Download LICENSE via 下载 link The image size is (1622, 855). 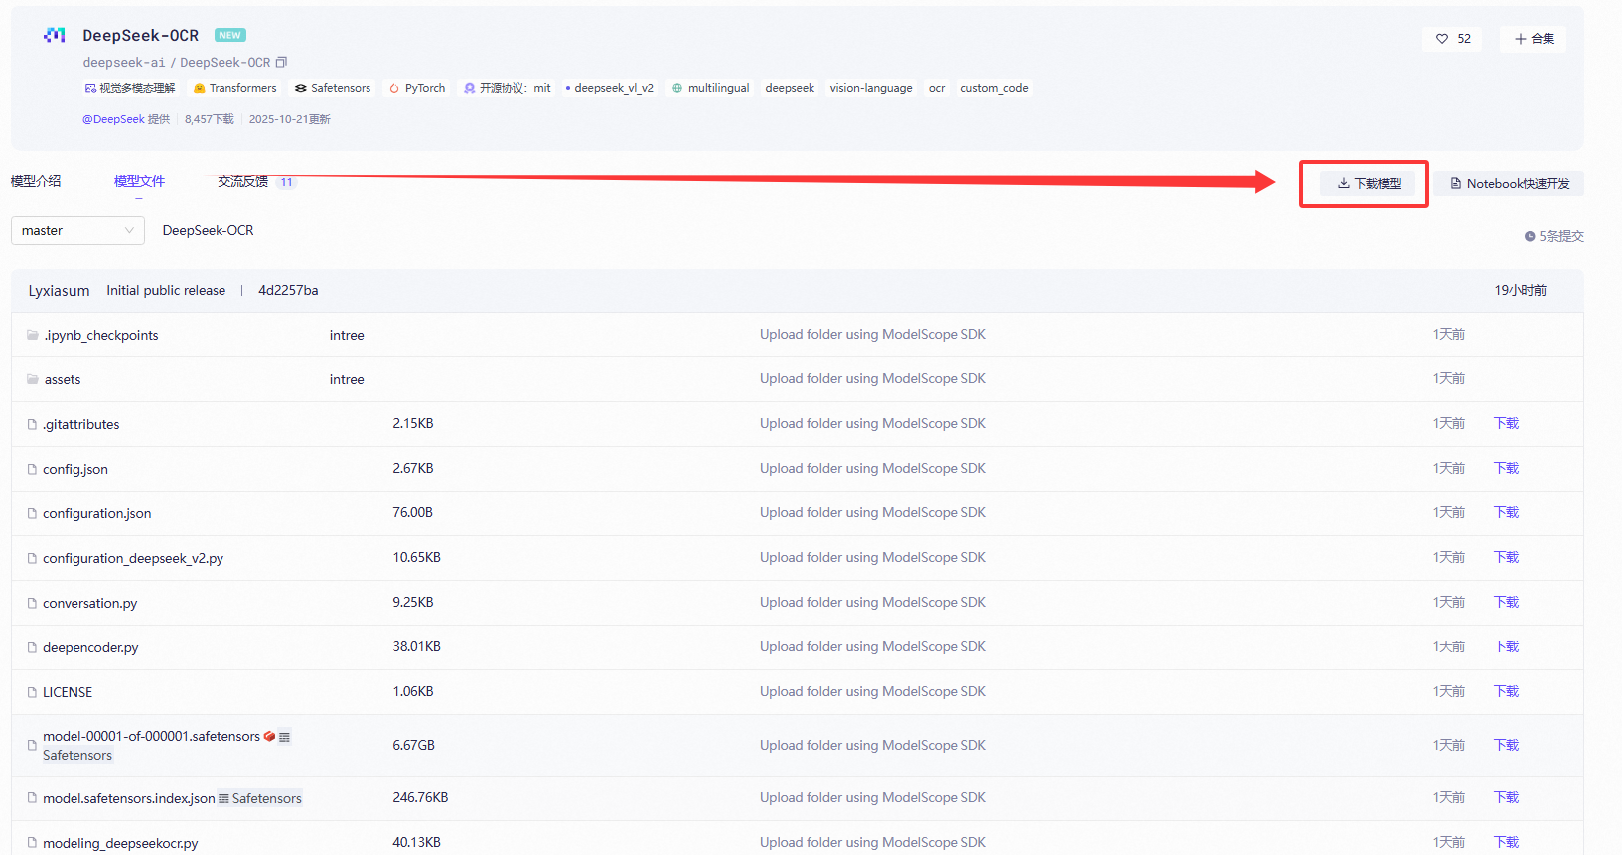pos(1506,691)
